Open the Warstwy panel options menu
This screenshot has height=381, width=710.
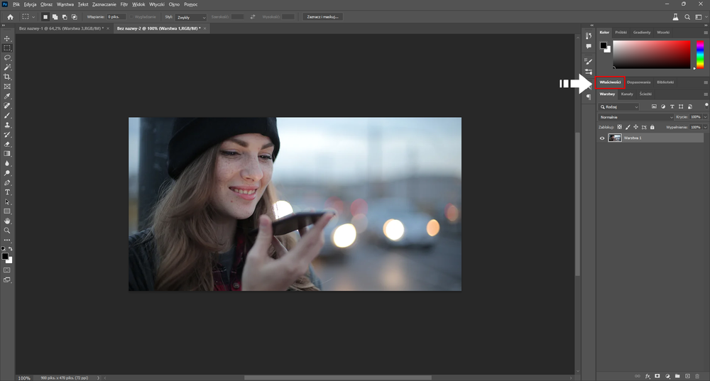tap(706, 94)
